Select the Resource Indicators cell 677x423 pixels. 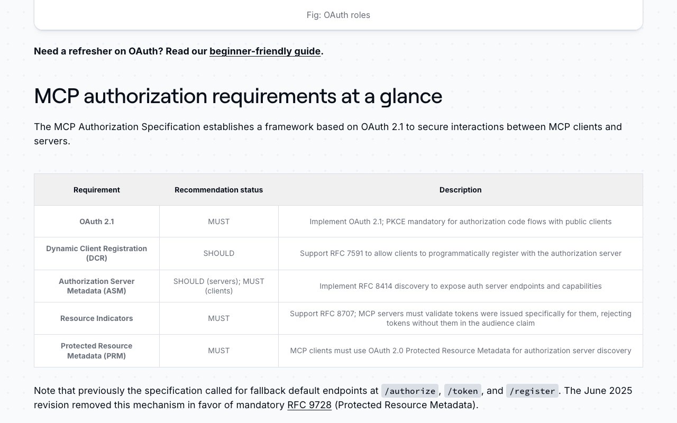[97, 318]
